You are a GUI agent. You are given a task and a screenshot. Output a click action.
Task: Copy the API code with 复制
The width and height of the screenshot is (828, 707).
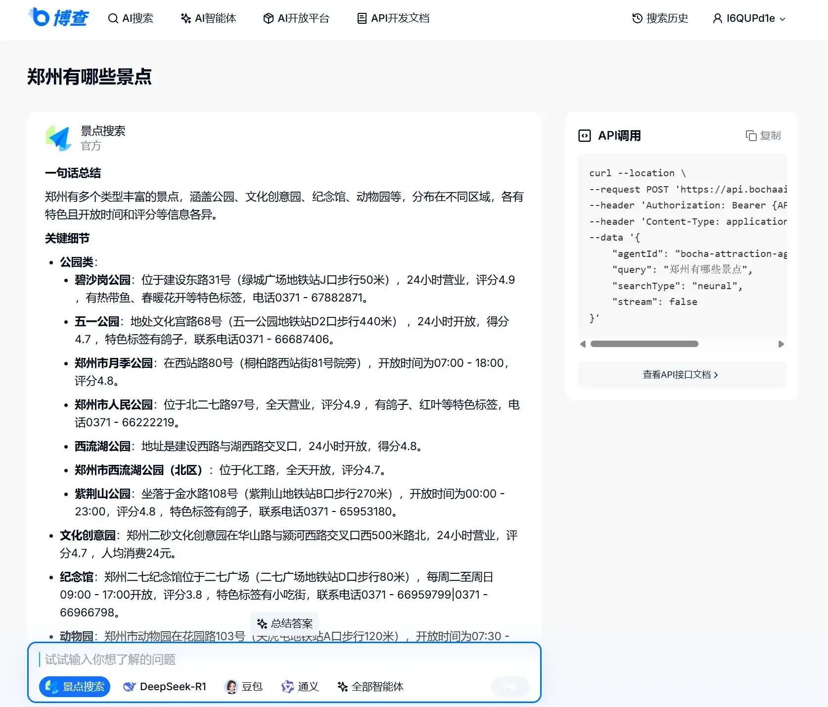(x=763, y=136)
